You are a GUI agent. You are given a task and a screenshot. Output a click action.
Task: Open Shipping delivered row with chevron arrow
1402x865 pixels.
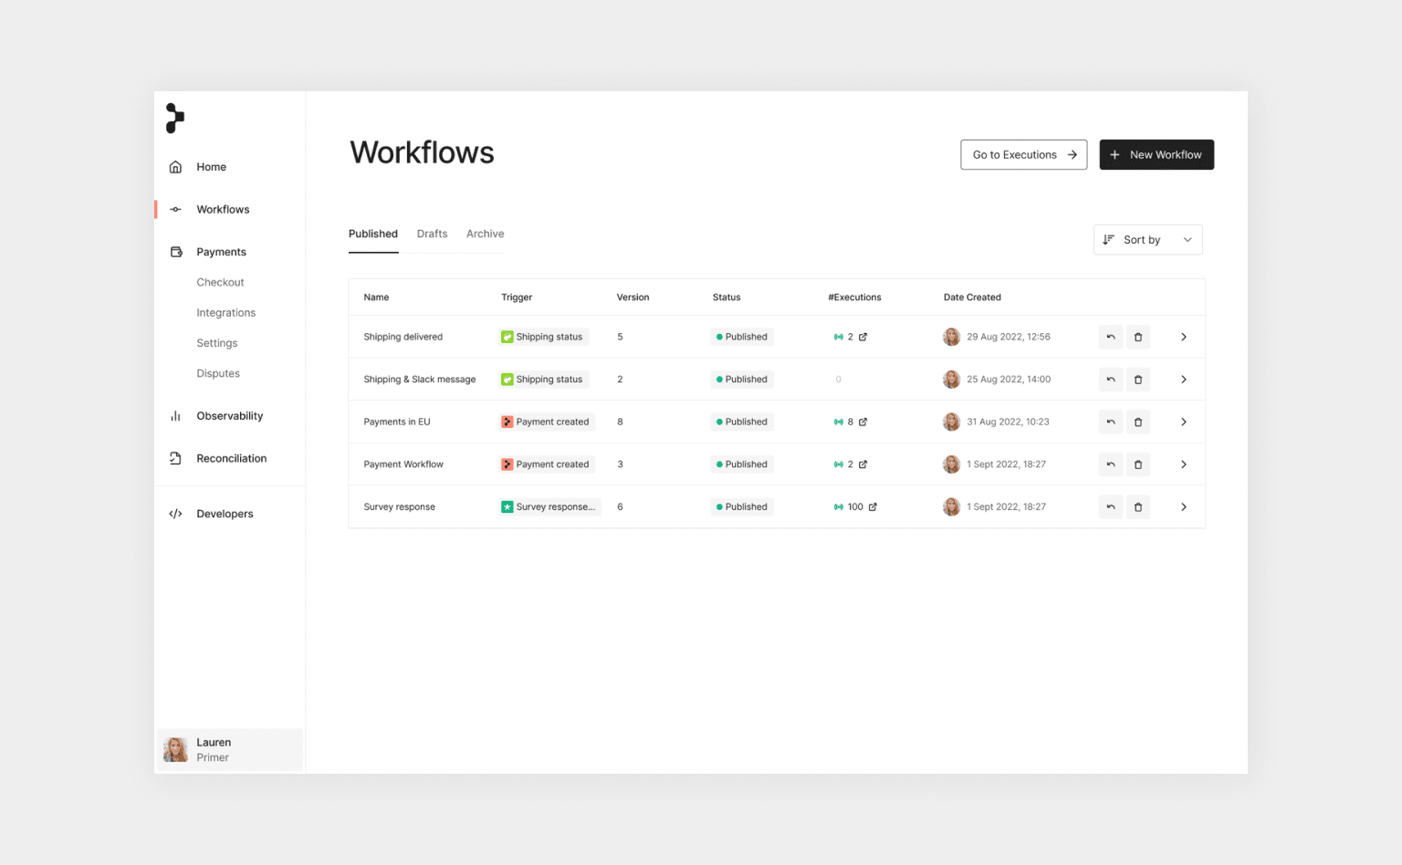pos(1184,337)
